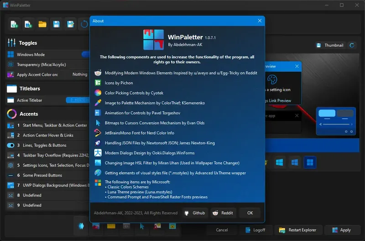Image resolution: width=365 pixels, height=241 pixels.
Task: Click the WinPaletter logo in About dialog
Action: [x=153, y=40]
